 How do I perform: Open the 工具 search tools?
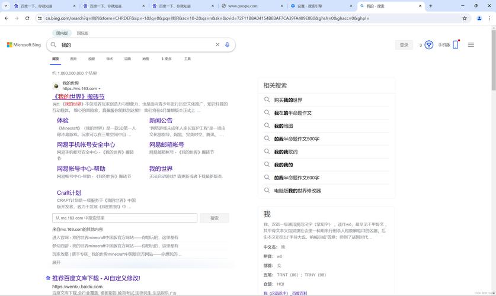187,59
